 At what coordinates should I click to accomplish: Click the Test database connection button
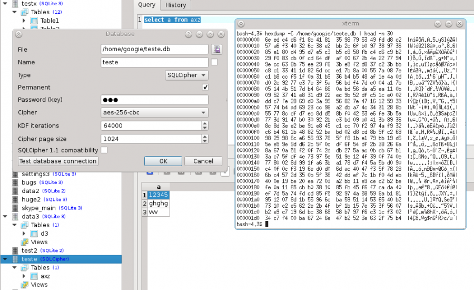click(x=58, y=161)
